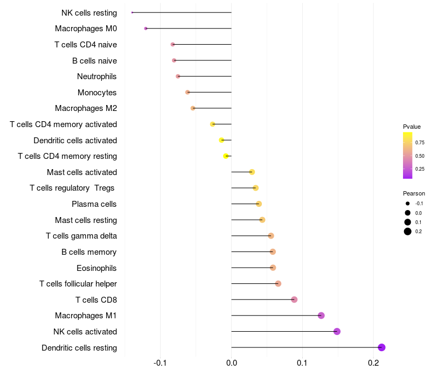Select the Monocytes row label

(97, 93)
